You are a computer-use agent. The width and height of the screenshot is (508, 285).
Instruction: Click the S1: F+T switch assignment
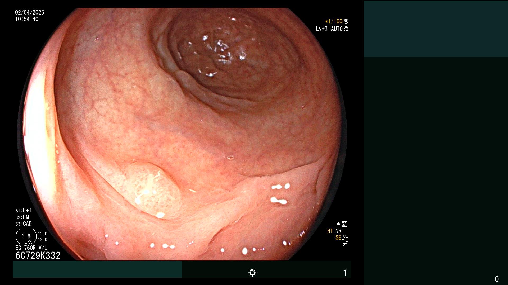click(24, 210)
